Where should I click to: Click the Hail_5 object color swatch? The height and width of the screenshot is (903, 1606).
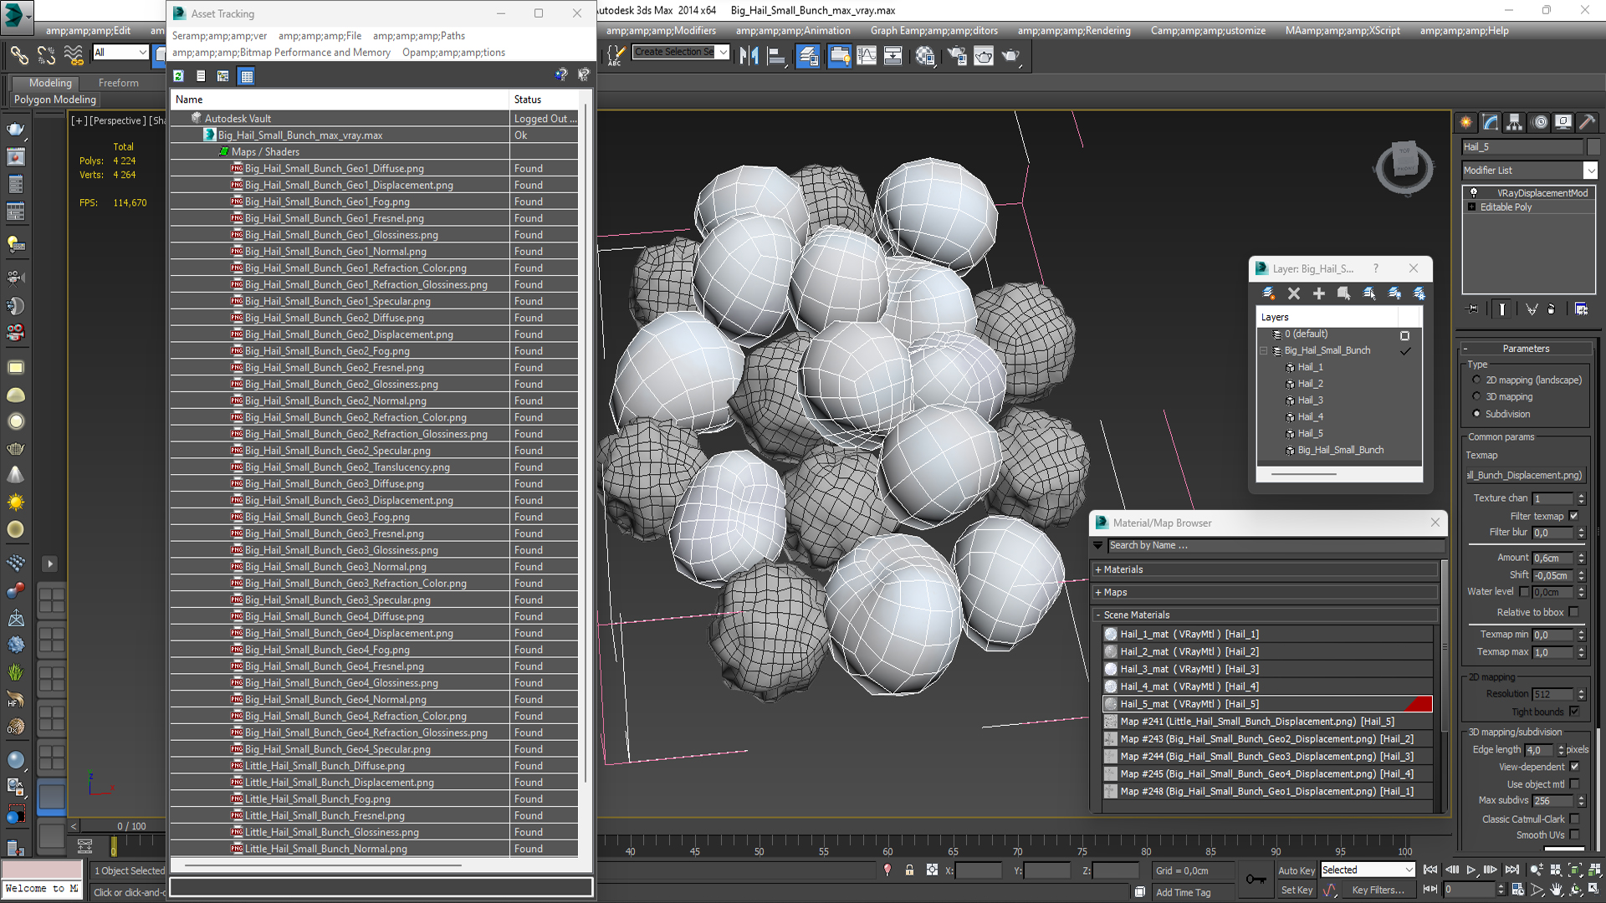click(1593, 146)
